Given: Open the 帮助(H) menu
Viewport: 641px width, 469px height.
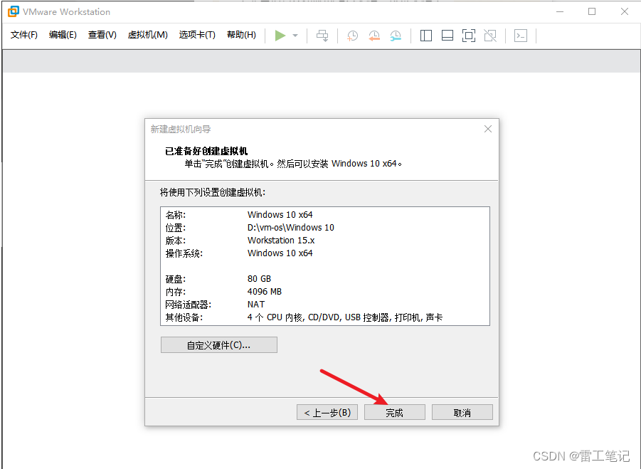Looking at the screenshot, I should click(x=242, y=35).
